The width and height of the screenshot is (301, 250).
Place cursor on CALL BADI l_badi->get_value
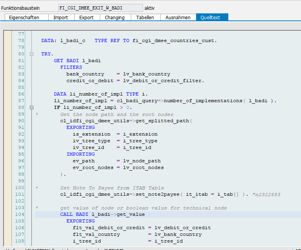[x=102, y=214]
